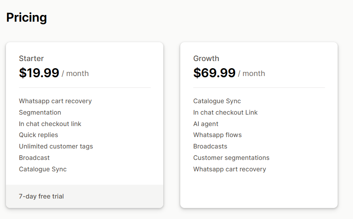Click the Whatsapp flows feature

coord(217,135)
